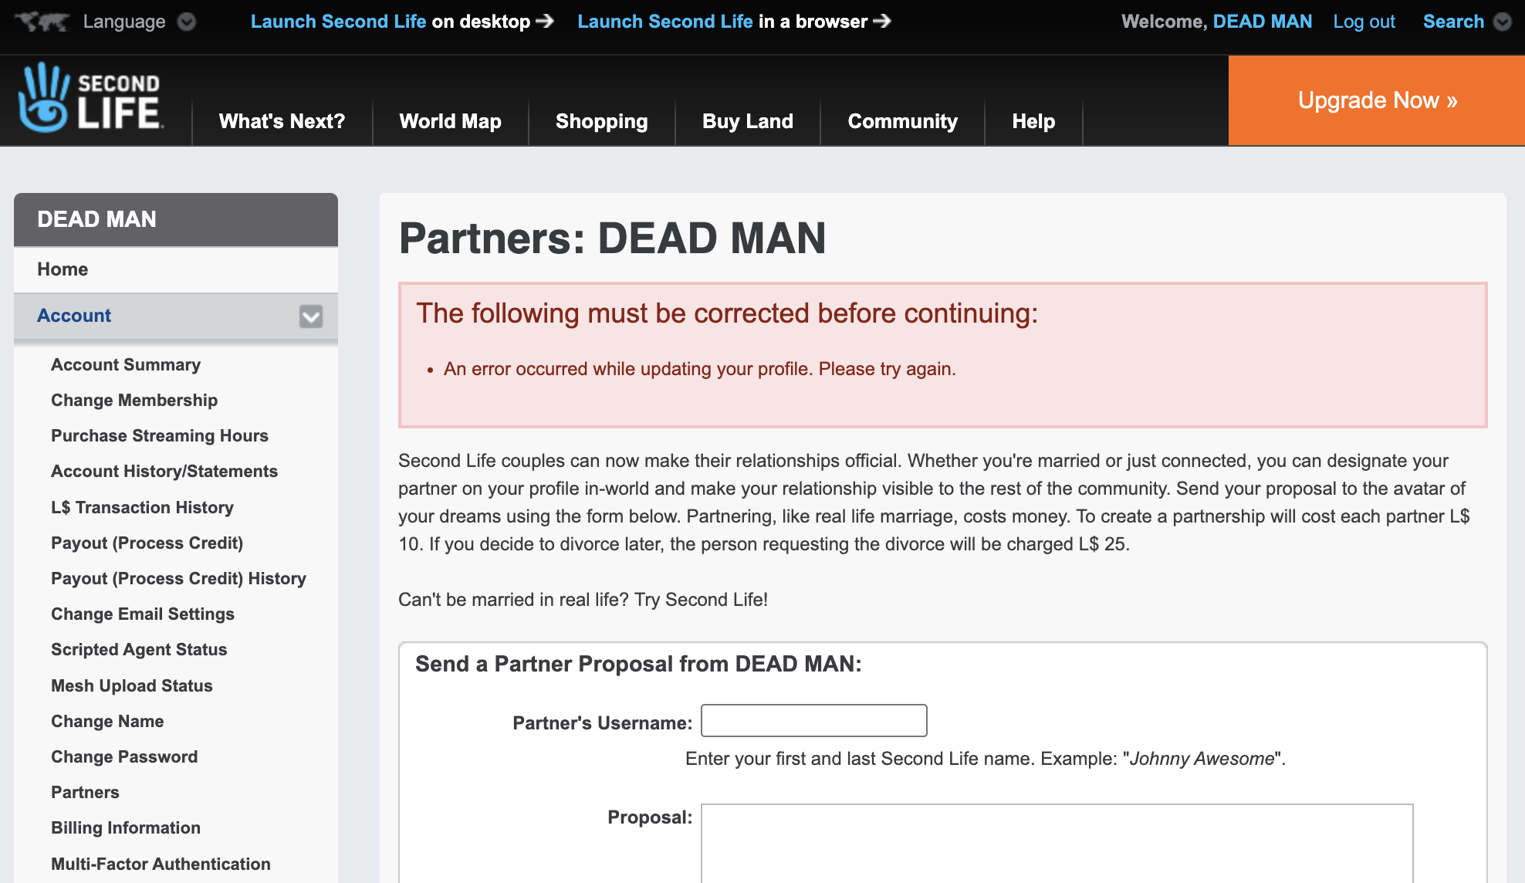Open Billing Information page
Viewport: 1525px width, 883px height.
coord(126,827)
